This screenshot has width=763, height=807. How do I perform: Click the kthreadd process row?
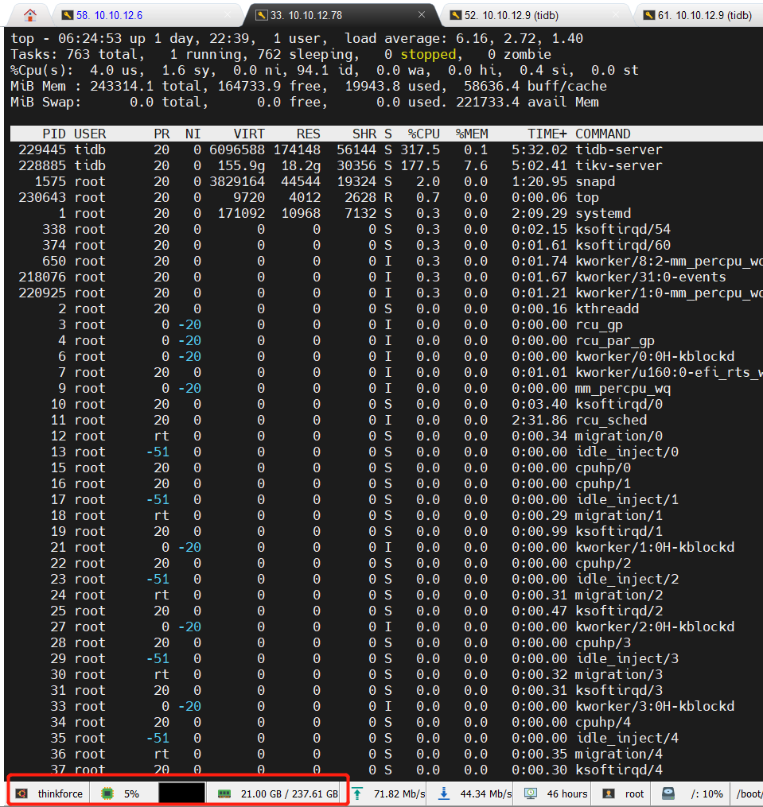tap(387, 308)
